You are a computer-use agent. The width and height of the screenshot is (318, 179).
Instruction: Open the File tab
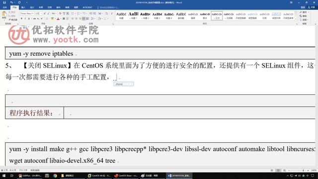point(4,7)
